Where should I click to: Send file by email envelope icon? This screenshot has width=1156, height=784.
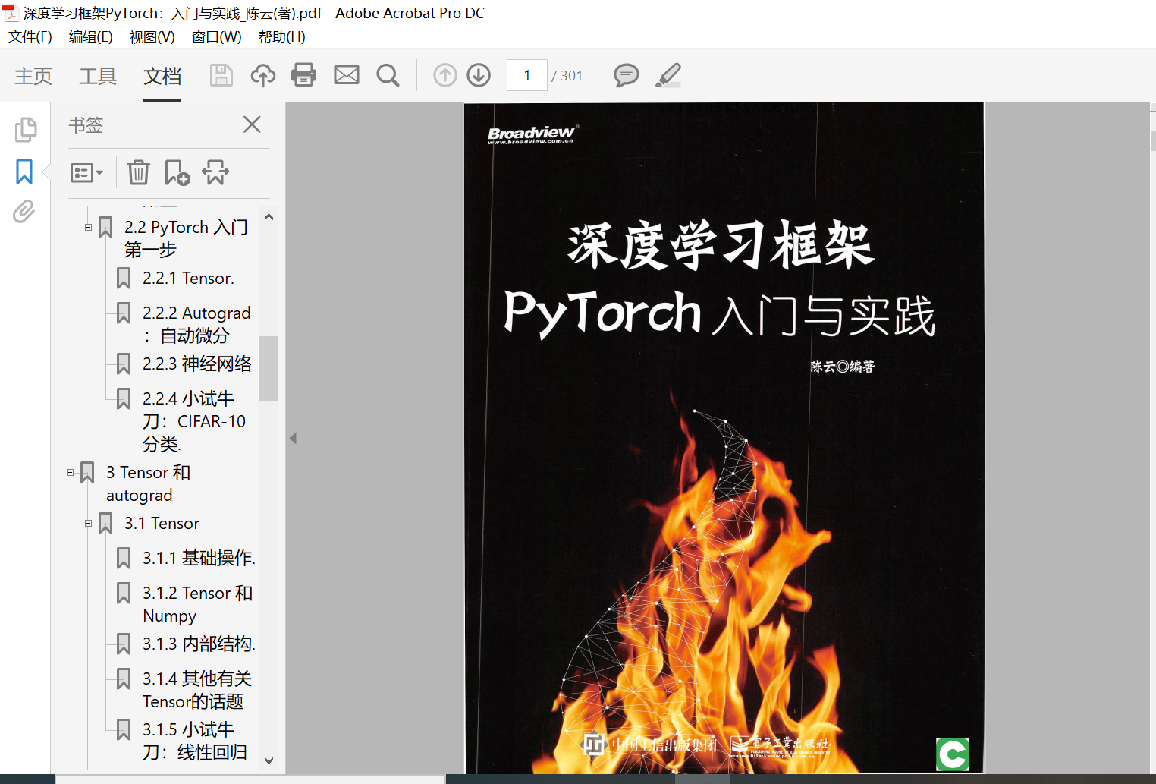coord(347,75)
